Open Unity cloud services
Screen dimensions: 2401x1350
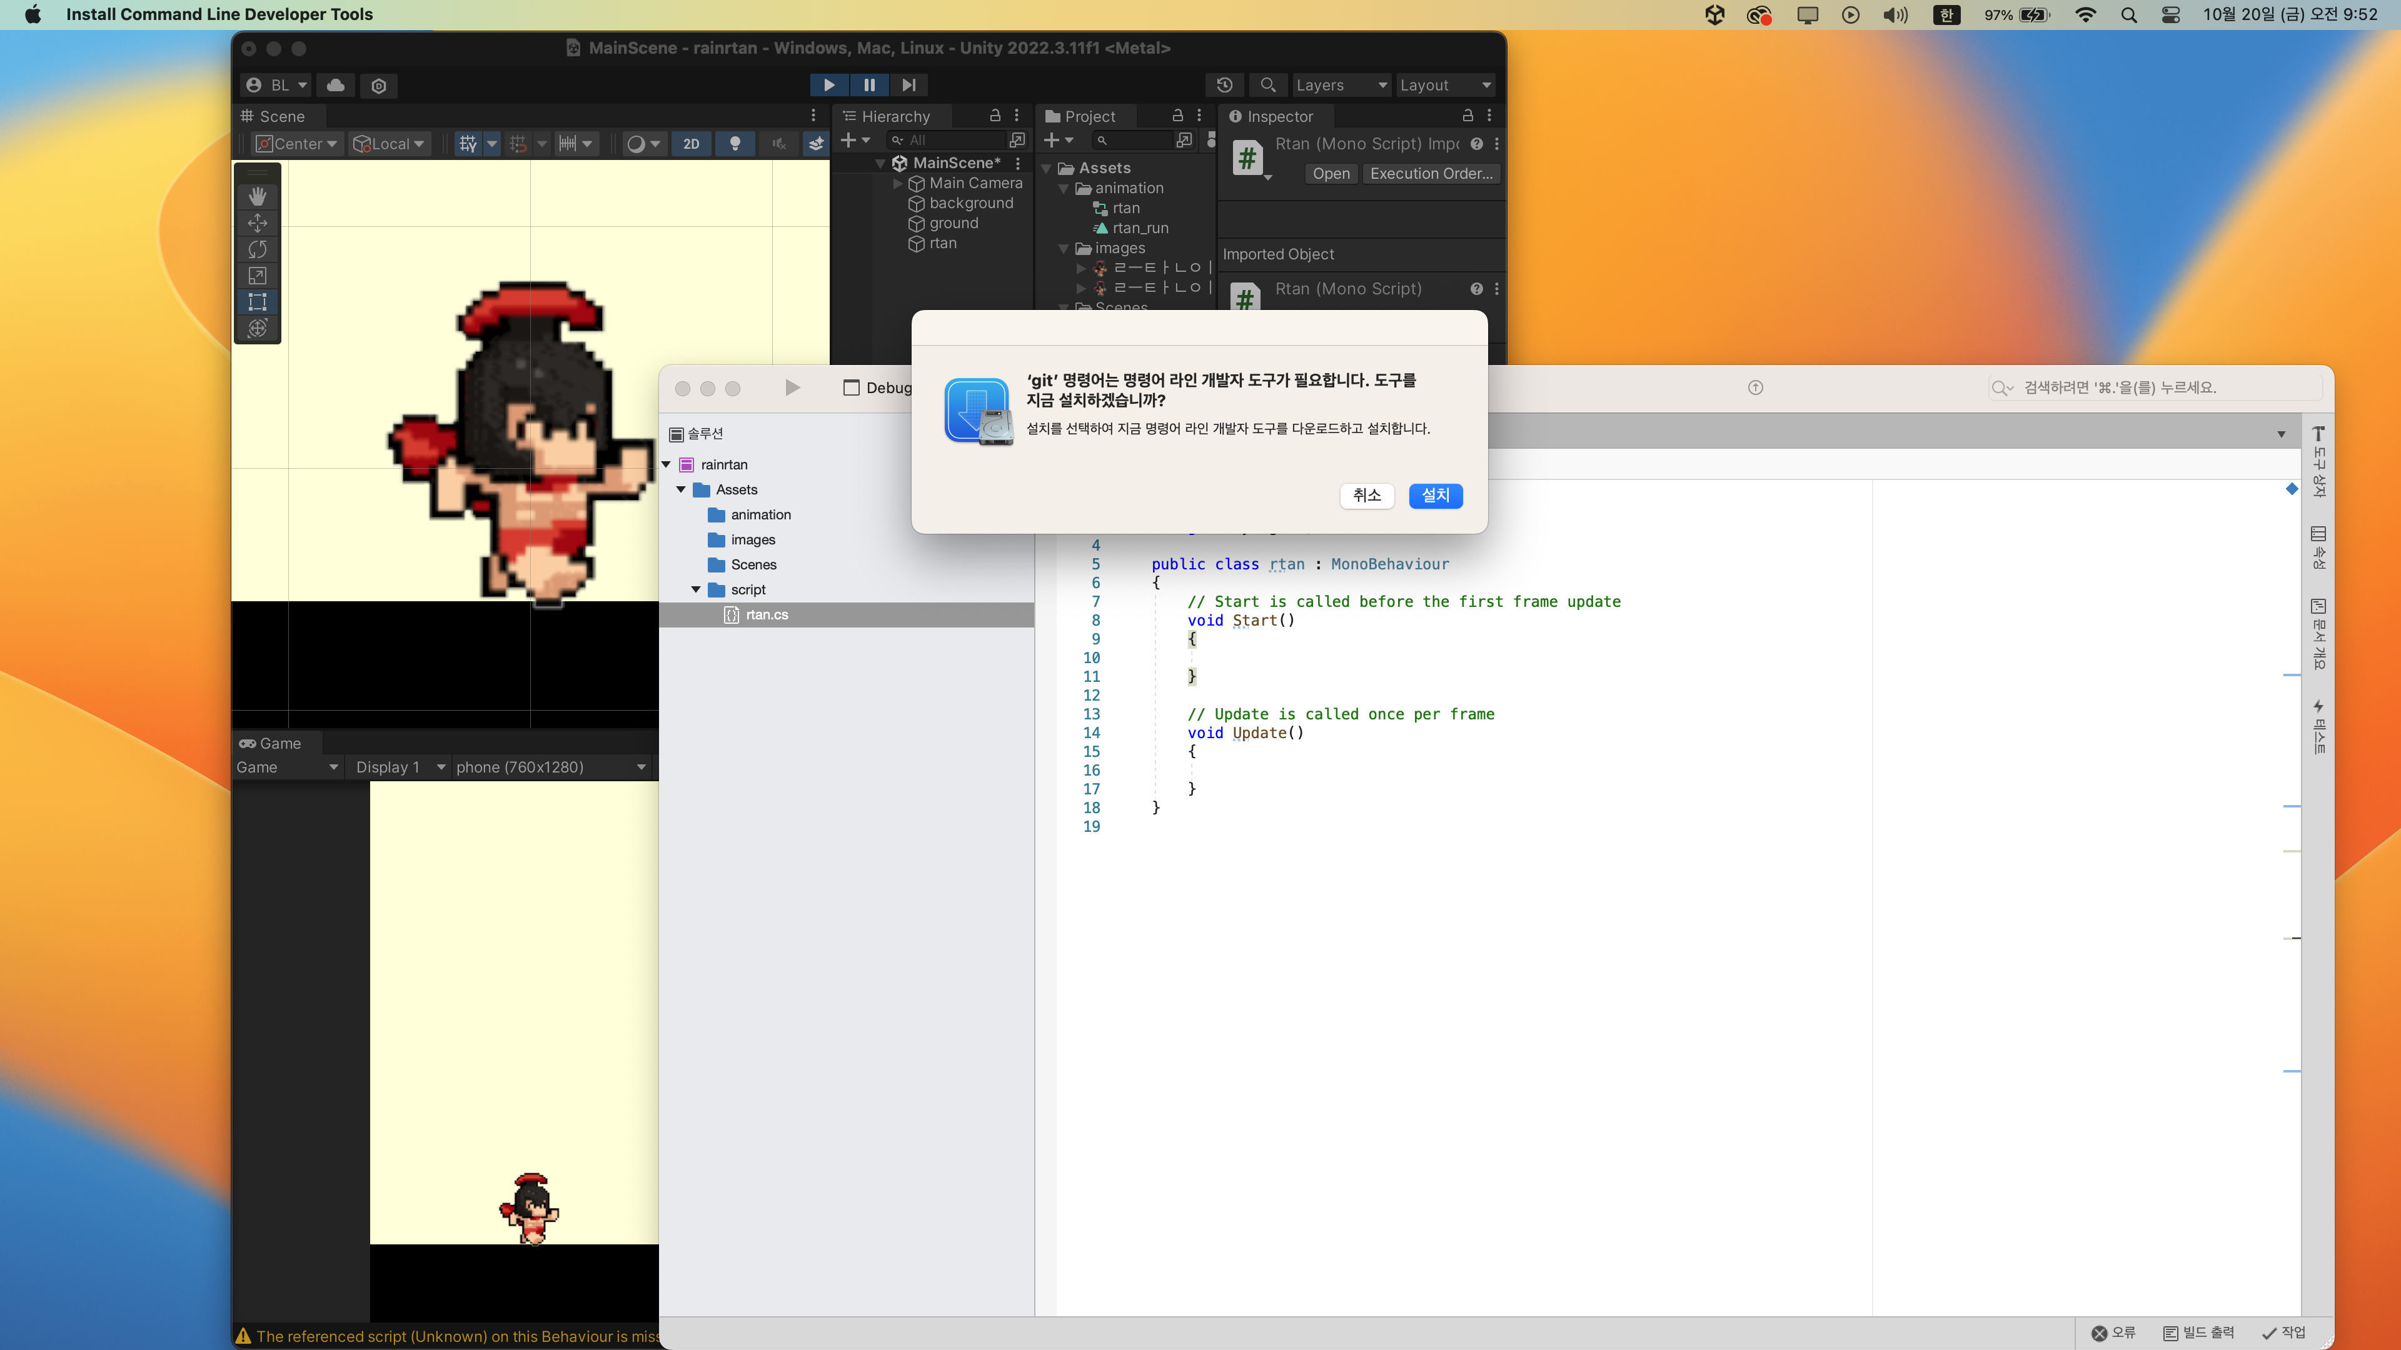coord(336,85)
